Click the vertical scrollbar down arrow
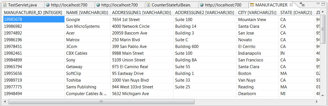This screenshot has height=106, width=328. (323, 95)
